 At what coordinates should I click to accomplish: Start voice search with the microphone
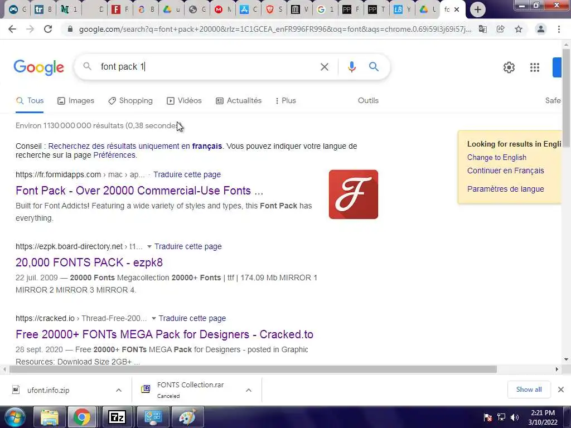point(352,67)
